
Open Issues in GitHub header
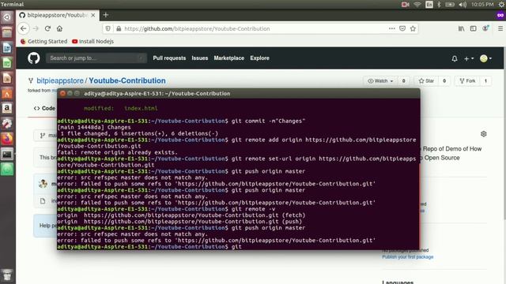point(200,58)
